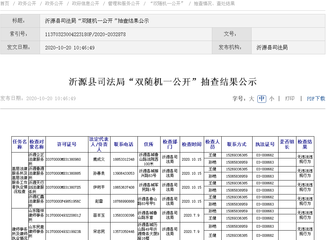Image resolution: width=326 pixels, height=240 pixels.
Task: Open the 政府信息公开 breadcrumb link
Action: pyautogui.click(x=85, y=4)
